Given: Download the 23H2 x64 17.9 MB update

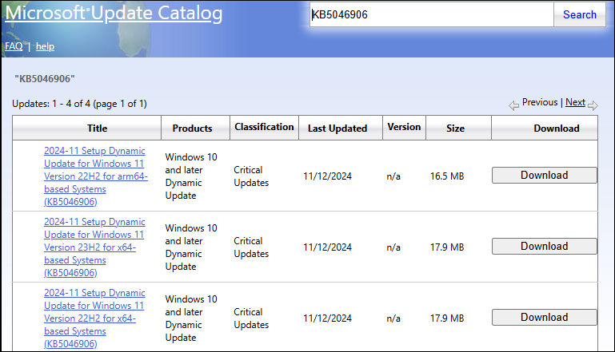Looking at the screenshot, I should pos(545,247).
